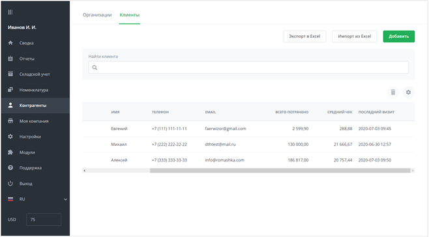Click email info@romashka.com

pyautogui.click(x=225, y=160)
